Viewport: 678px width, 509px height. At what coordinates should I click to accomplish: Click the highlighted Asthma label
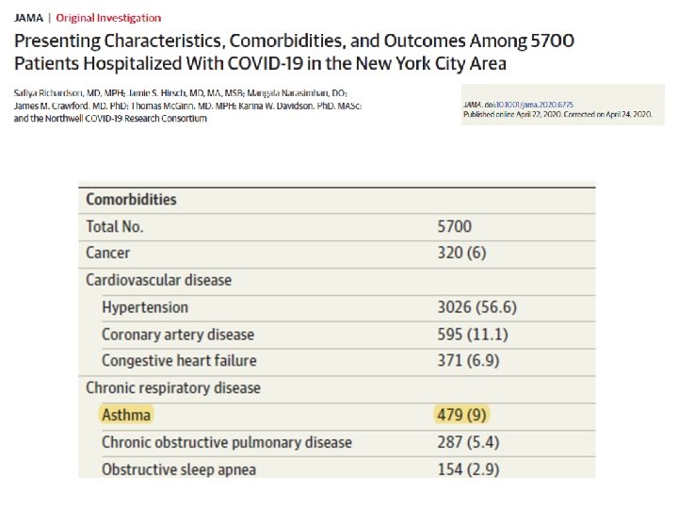click(126, 415)
